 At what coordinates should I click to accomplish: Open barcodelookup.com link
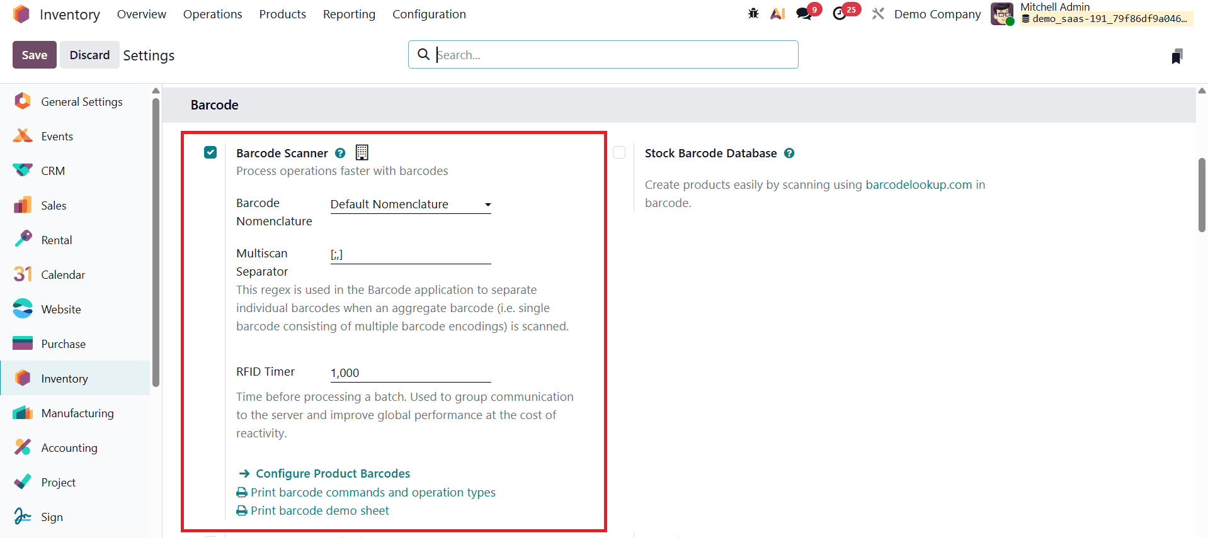[918, 184]
